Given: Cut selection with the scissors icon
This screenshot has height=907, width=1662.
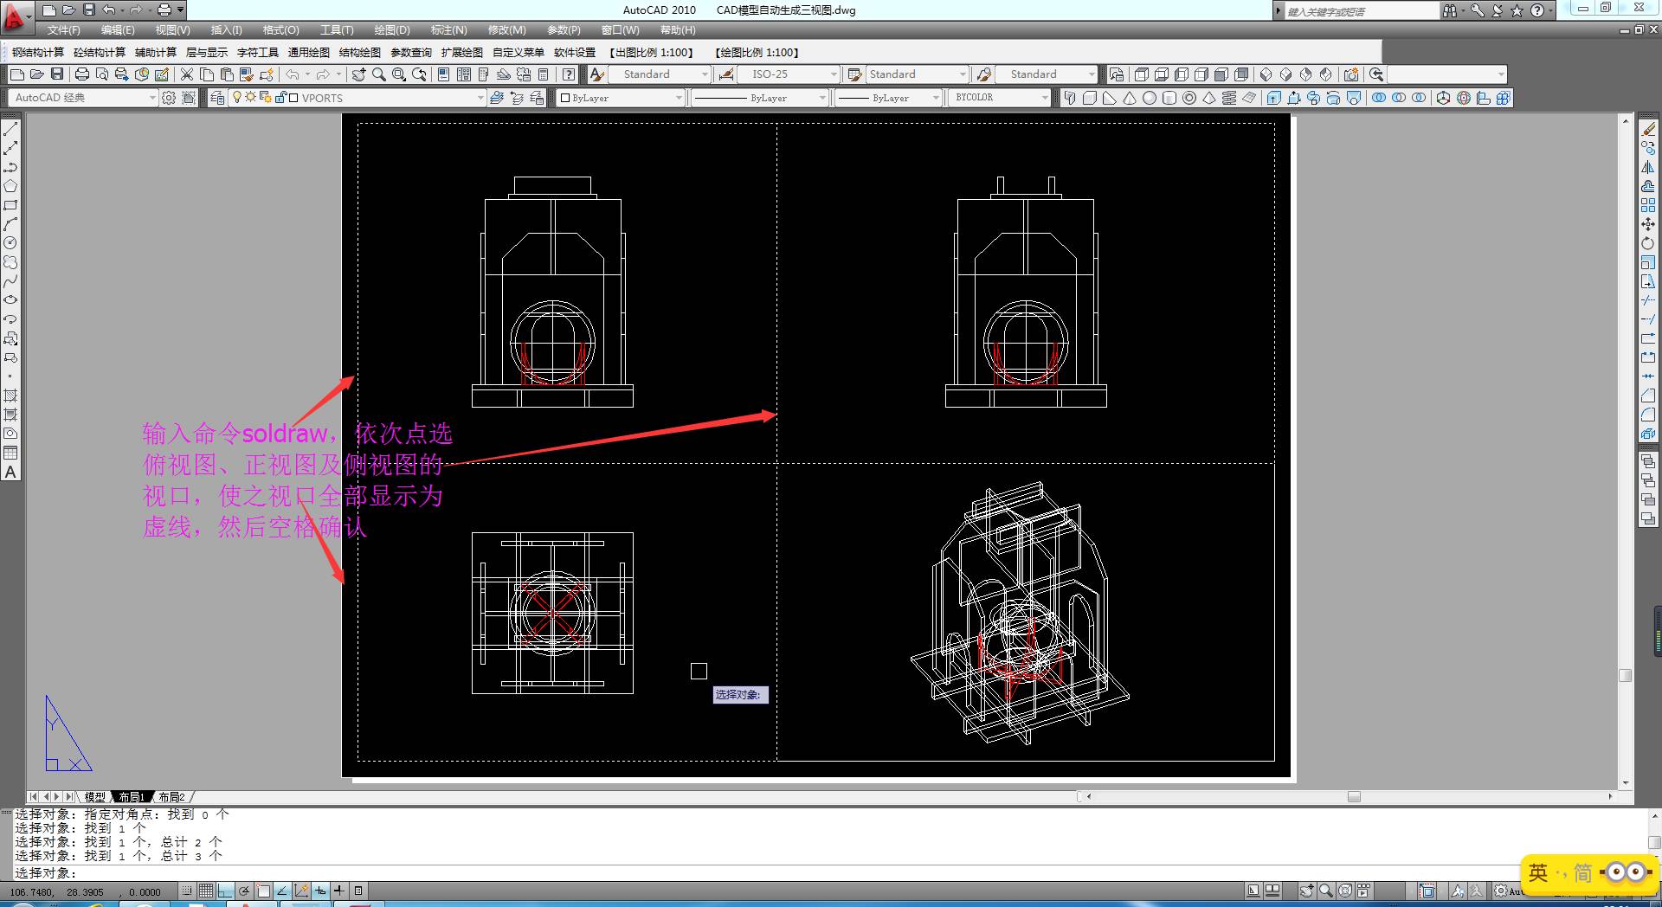Looking at the screenshot, I should tap(186, 74).
